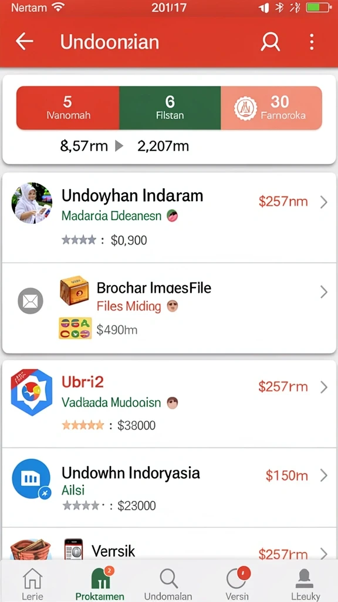The height and width of the screenshot is (602, 338).
Task: Select the 30 Farnoroka segment
Action: click(271, 108)
